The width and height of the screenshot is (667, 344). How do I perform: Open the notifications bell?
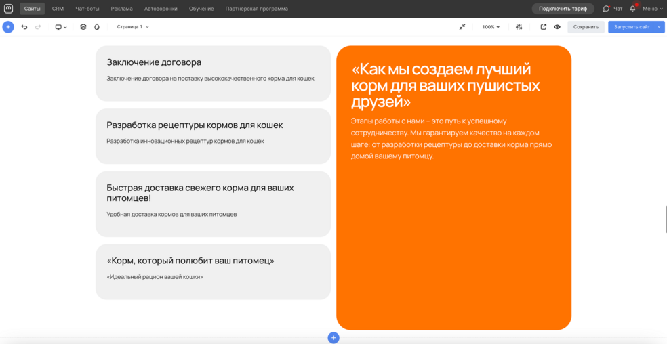pyautogui.click(x=633, y=9)
